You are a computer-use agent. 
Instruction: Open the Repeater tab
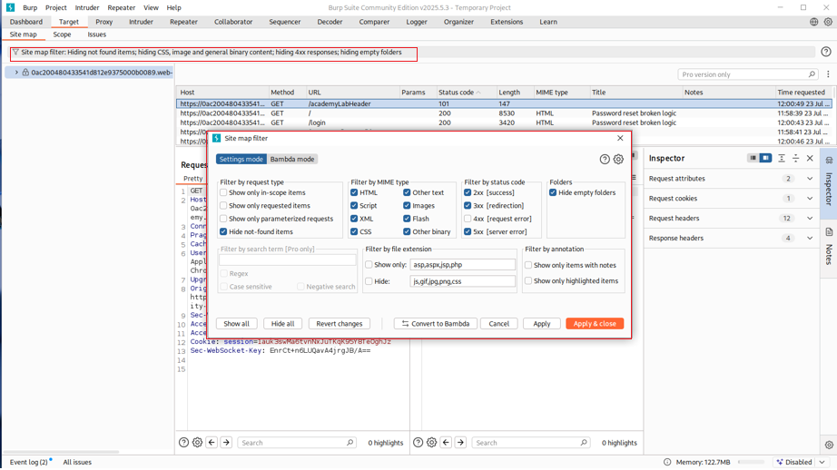(183, 22)
